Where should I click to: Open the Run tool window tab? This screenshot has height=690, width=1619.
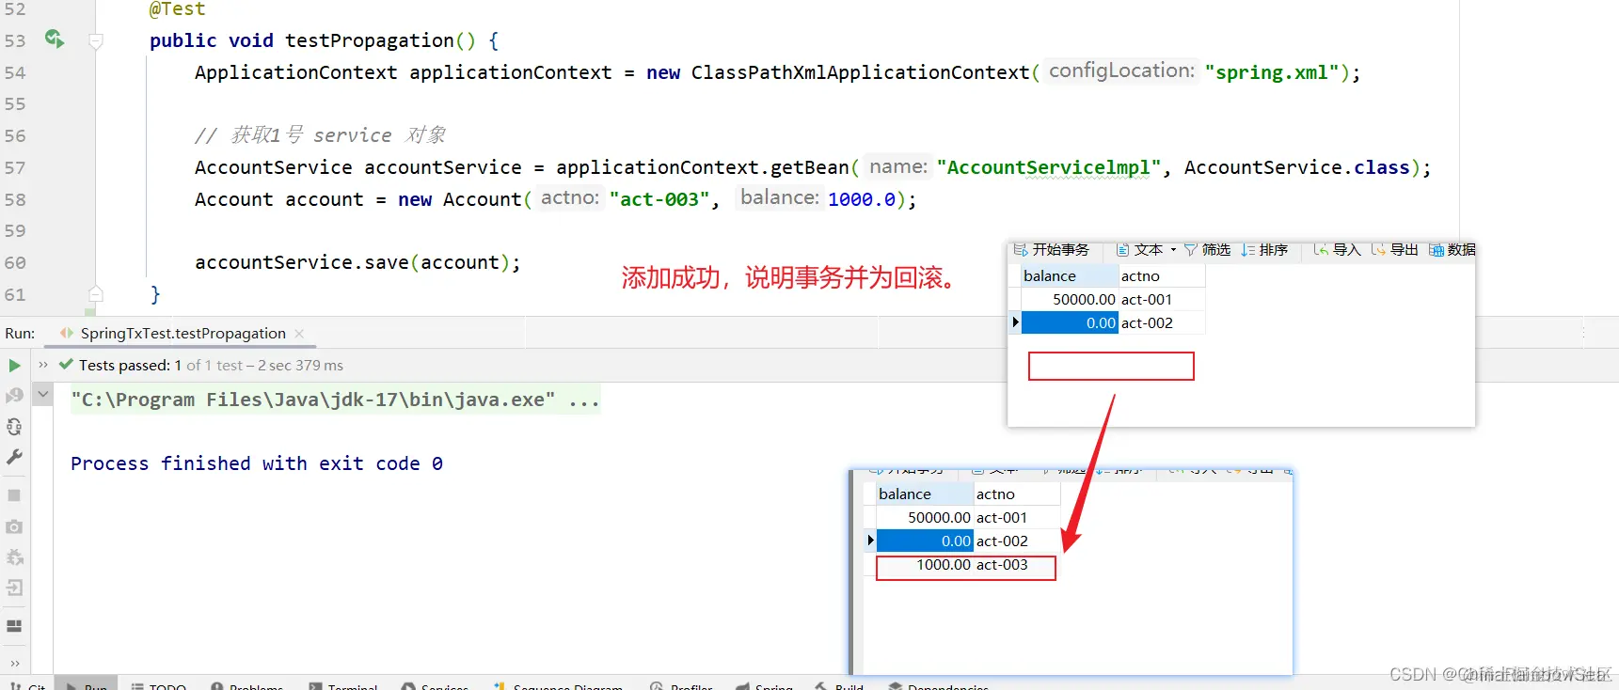click(87, 685)
